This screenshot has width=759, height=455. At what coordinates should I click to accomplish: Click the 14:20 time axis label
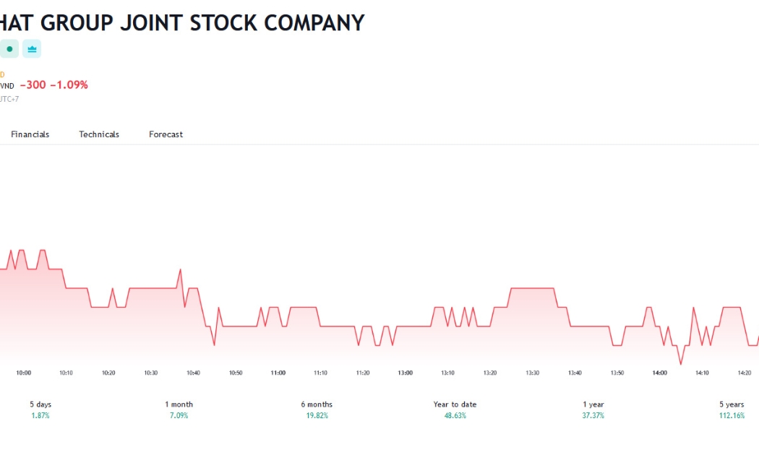click(745, 373)
